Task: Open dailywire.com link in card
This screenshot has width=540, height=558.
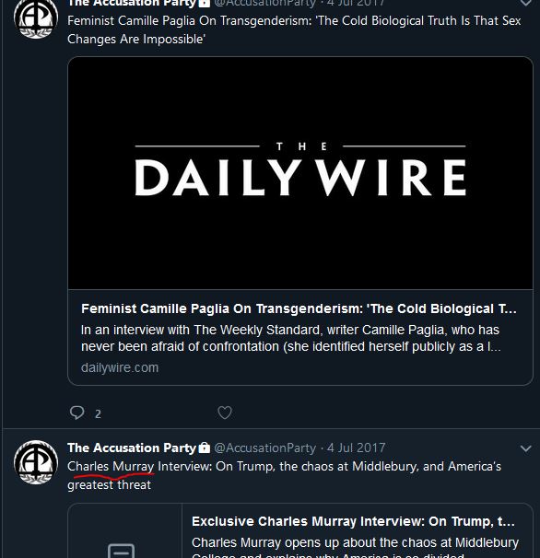Action: (x=120, y=367)
